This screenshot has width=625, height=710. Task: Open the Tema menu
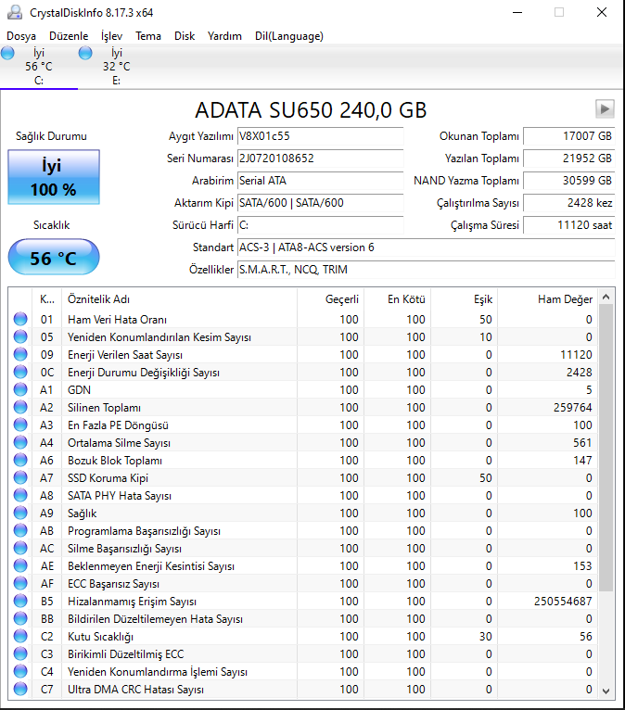click(x=148, y=36)
